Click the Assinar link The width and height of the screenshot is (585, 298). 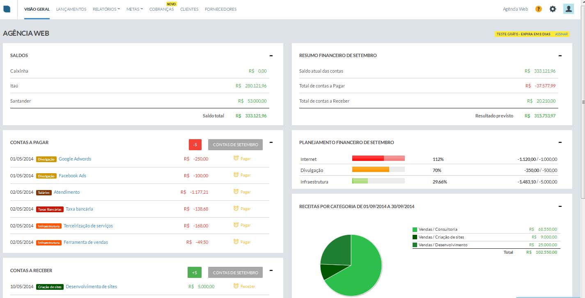click(561, 34)
